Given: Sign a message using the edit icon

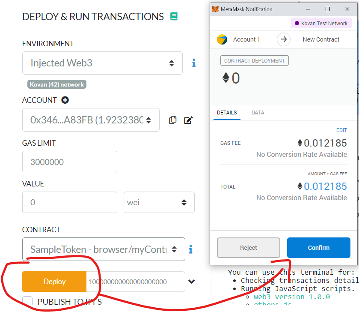Looking at the screenshot, I should click(x=188, y=120).
